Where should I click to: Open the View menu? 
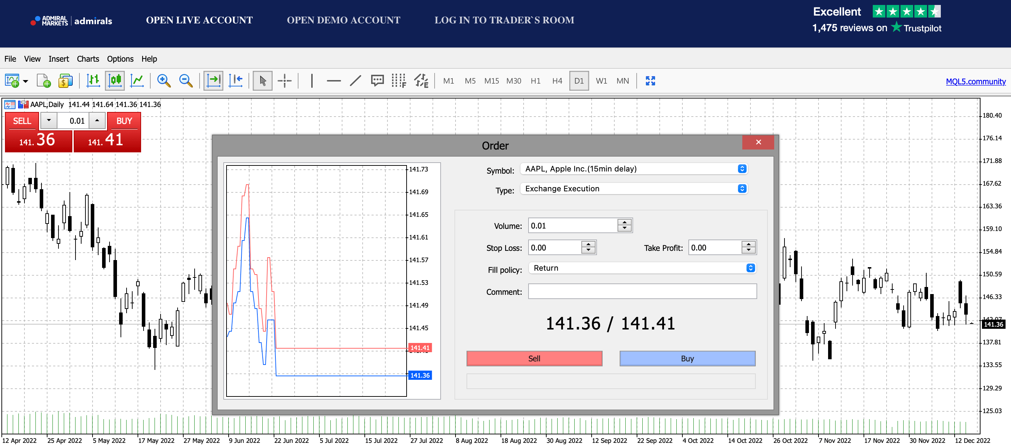coord(32,59)
